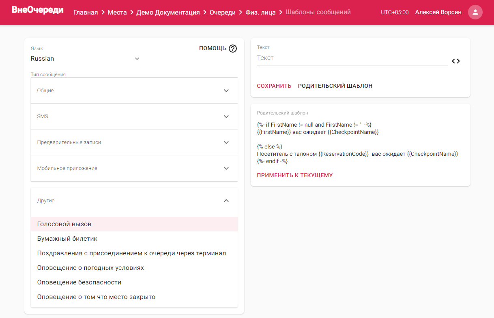Collapse the Другие section
This screenshot has height=318, width=494.
point(134,201)
